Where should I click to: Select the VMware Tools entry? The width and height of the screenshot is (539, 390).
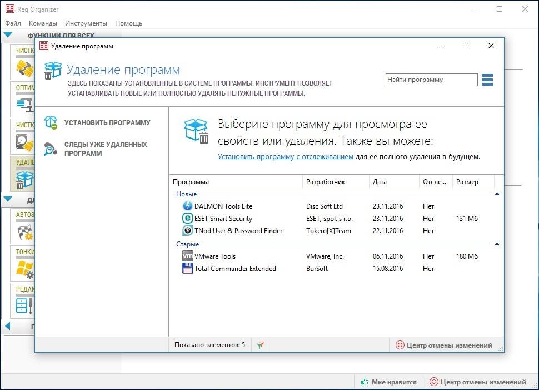(x=335, y=256)
